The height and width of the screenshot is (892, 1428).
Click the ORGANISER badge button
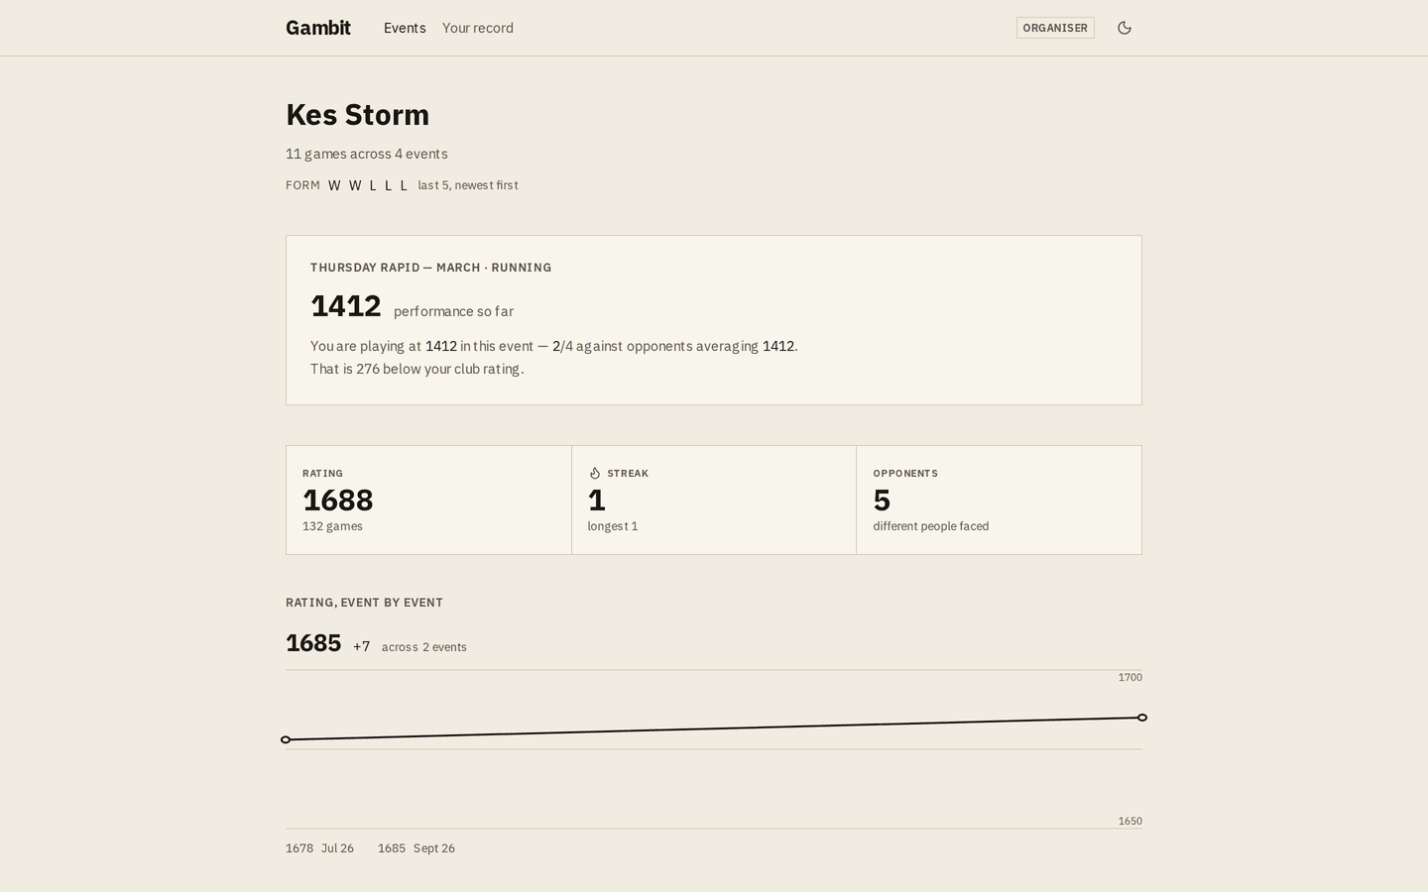1055,28
